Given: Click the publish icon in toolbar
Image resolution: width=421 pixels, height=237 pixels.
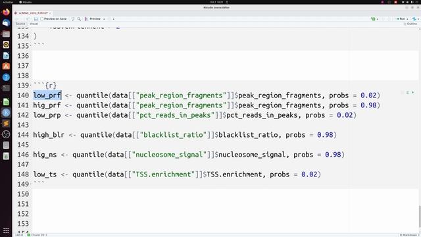Looking at the screenshot, I should pyautogui.click(x=414, y=19).
